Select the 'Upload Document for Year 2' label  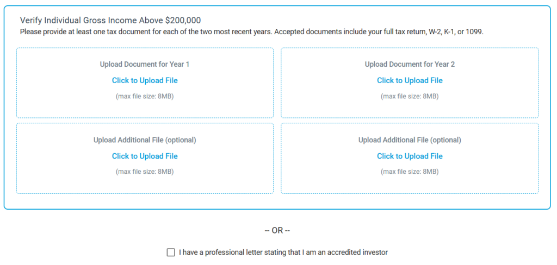(x=410, y=64)
